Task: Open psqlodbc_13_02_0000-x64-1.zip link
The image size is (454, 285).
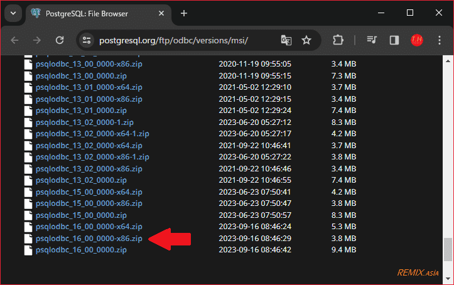Action: click(92, 134)
